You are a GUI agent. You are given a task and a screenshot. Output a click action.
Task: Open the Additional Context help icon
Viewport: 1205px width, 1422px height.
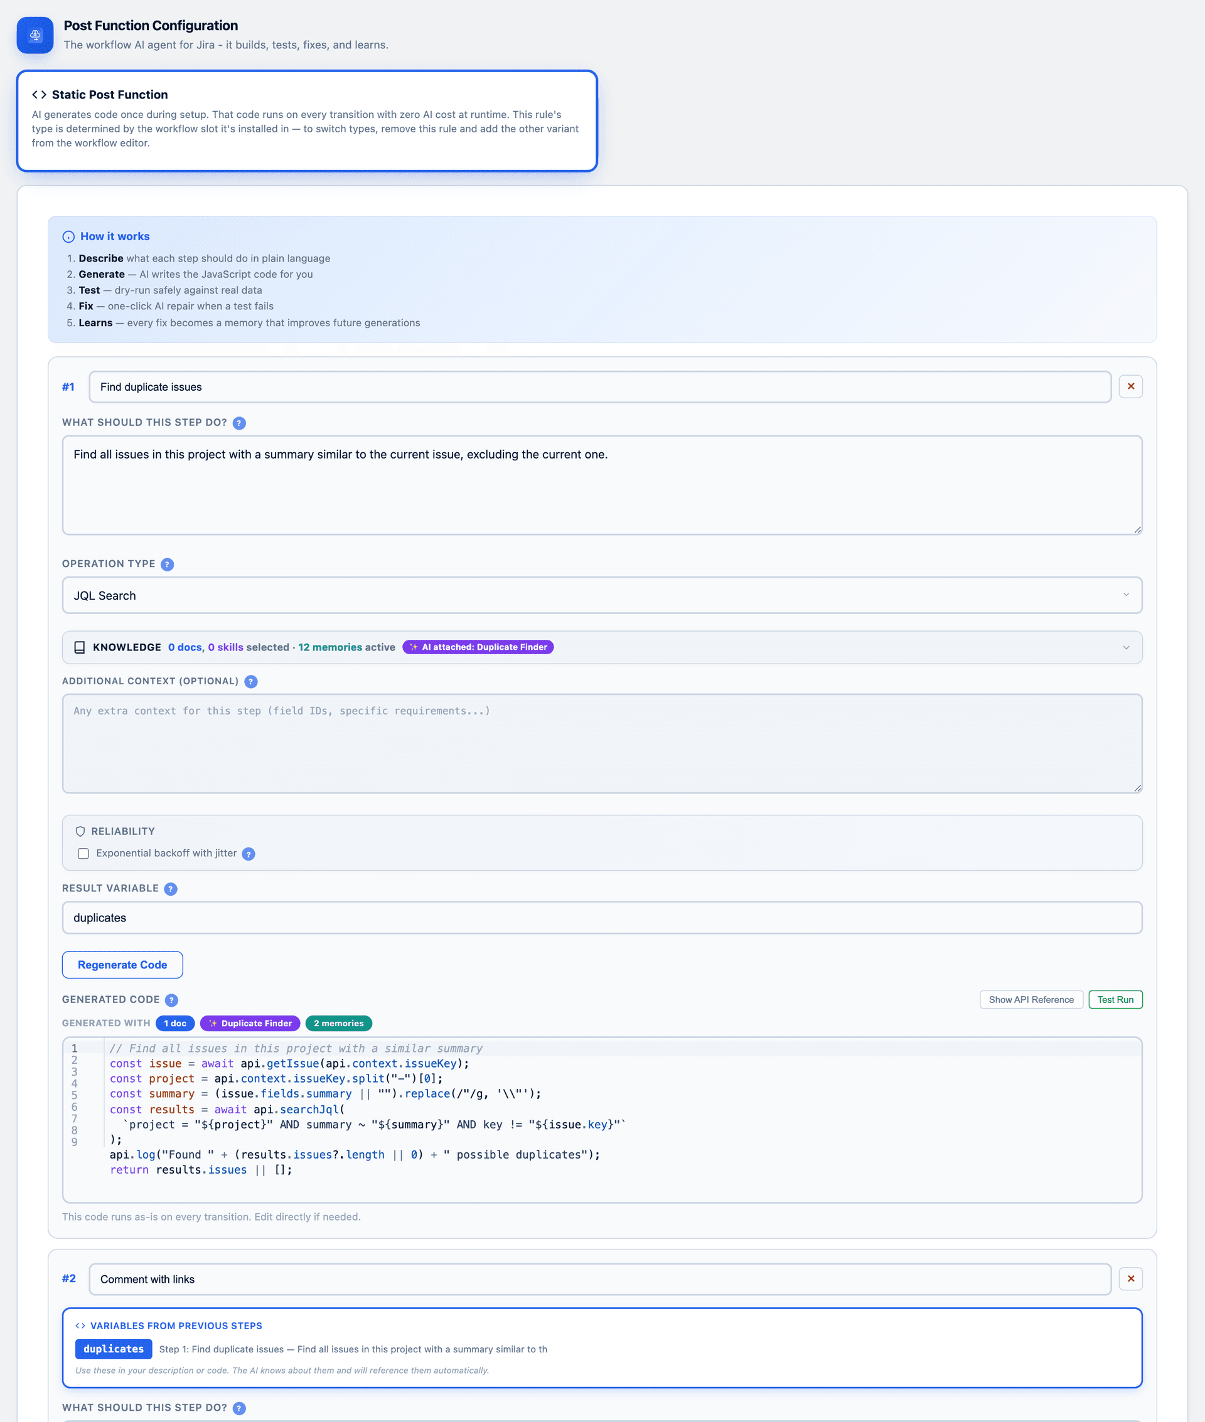pos(250,681)
